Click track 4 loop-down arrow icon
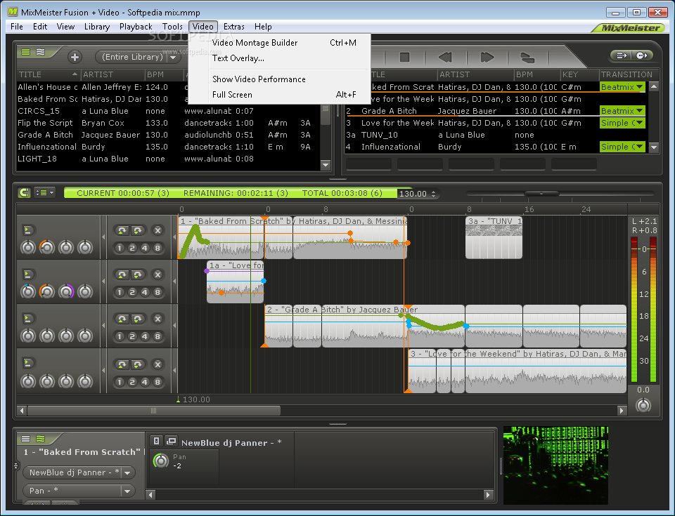675x516 pixels. pyautogui.click(x=138, y=364)
